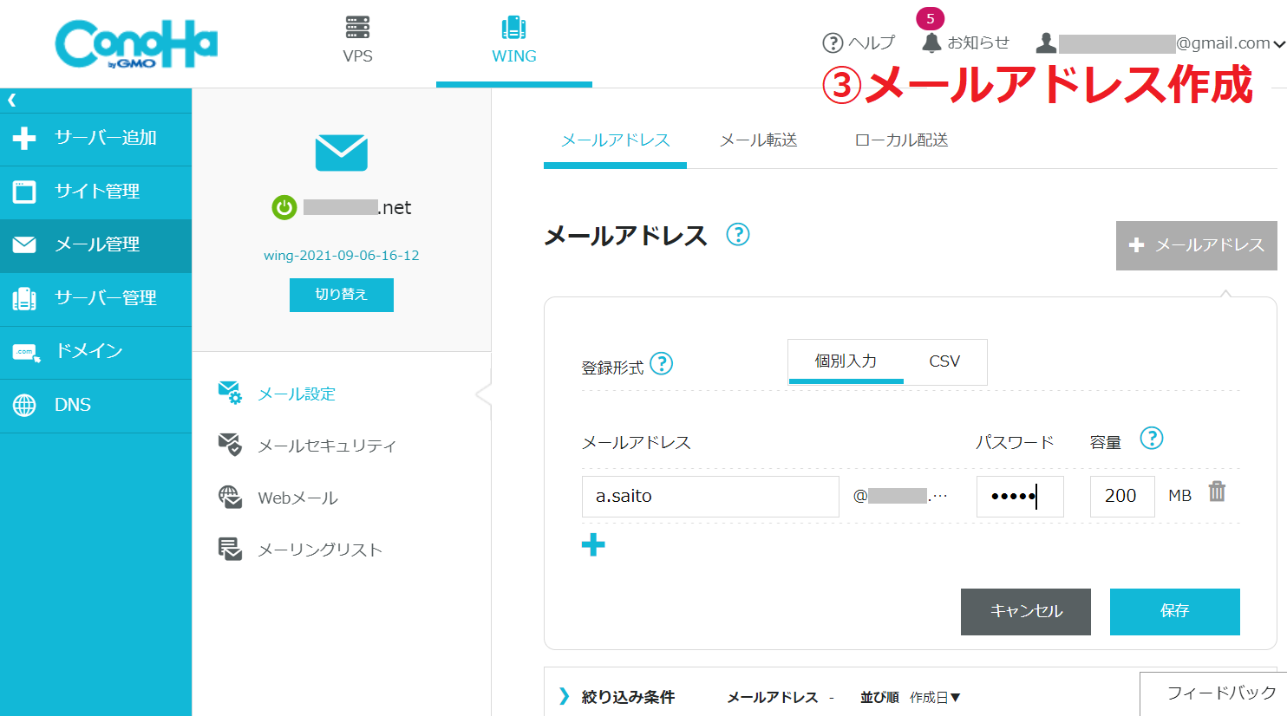Screen dimensions: 1287x716
Task: Open メール設定 in the submenu
Action: coord(297,394)
